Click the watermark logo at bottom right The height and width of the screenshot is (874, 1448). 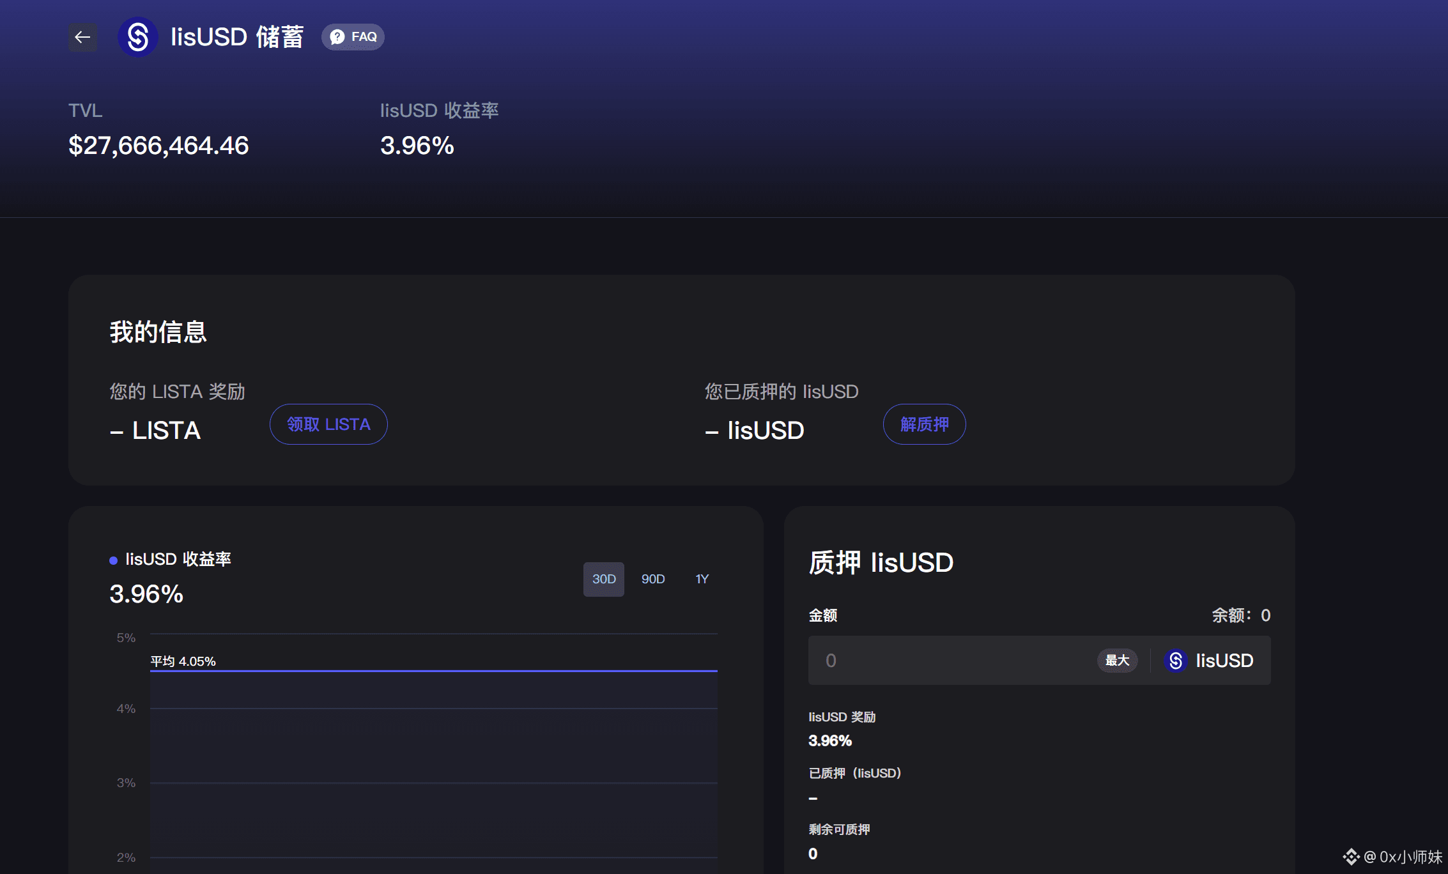coord(1351,857)
